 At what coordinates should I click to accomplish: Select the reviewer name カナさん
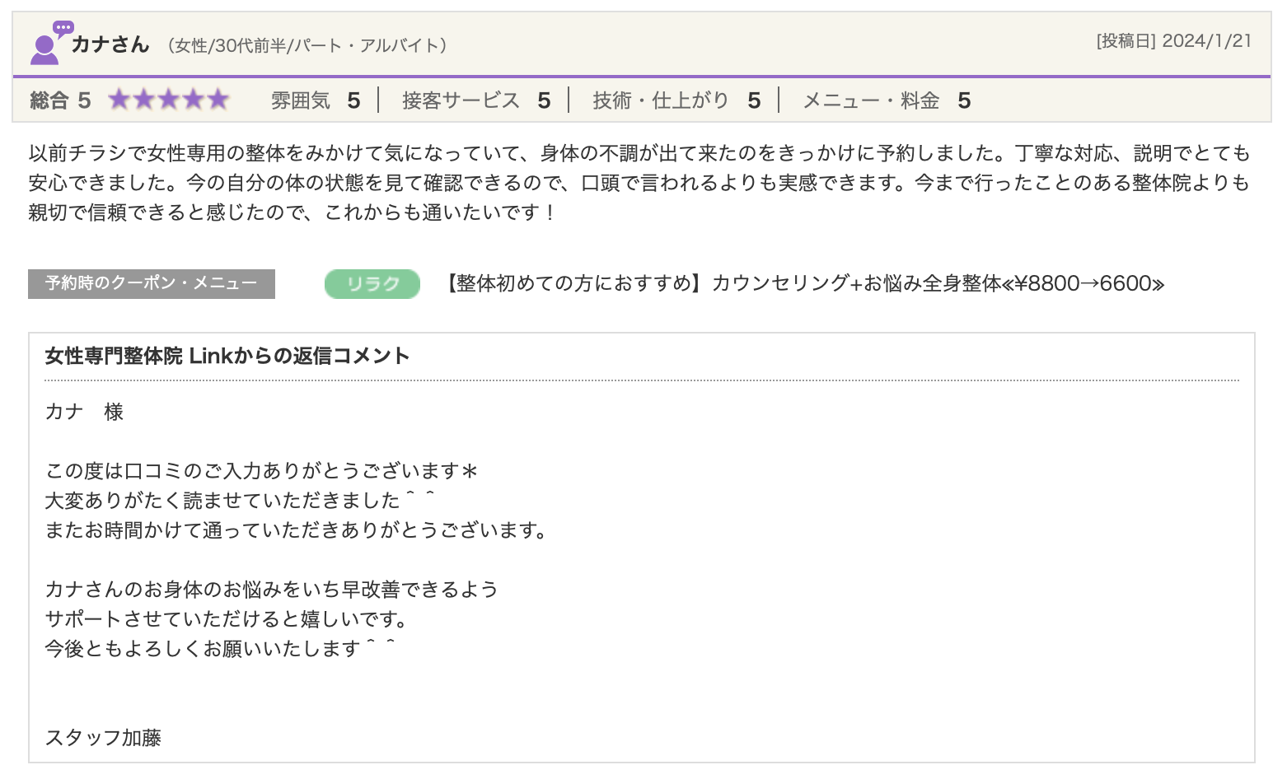coord(110,44)
